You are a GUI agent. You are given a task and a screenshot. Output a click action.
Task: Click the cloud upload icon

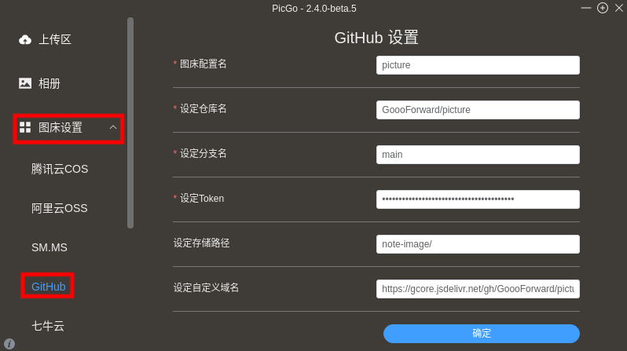pos(25,39)
